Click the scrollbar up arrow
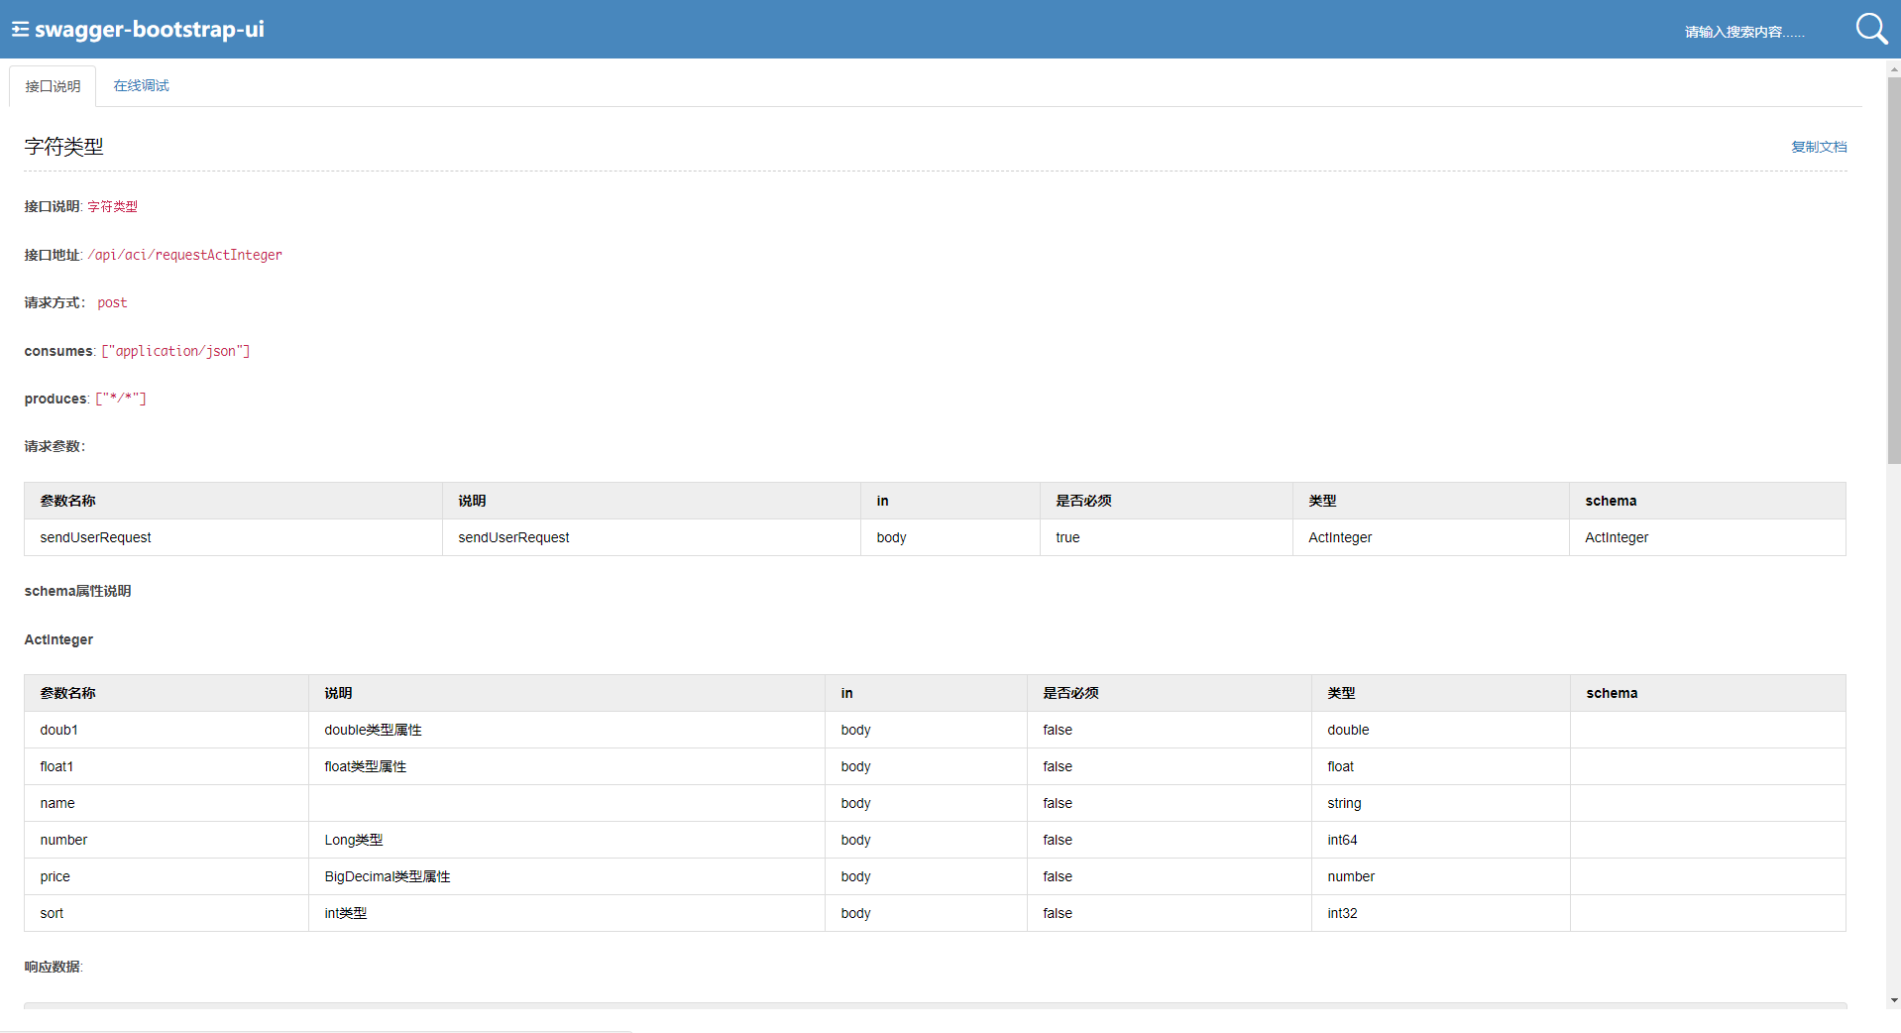The height and width of the screenshot is (1033, 1901). click(1893, 69)
